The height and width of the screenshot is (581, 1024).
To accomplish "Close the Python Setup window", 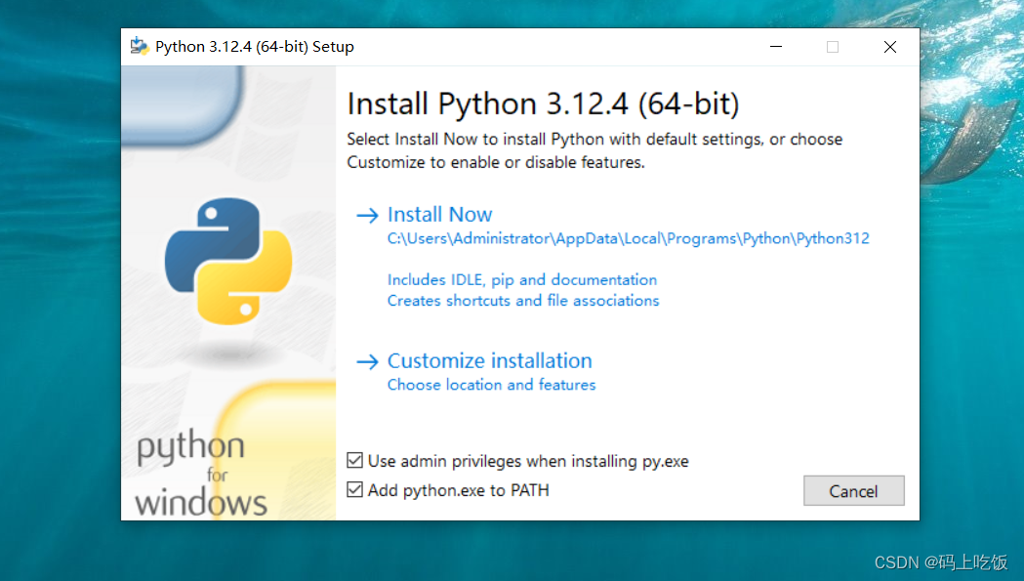I will [x=889, y=47].
